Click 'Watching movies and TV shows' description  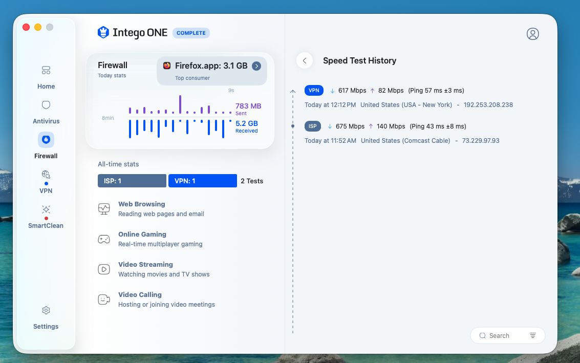164,274
